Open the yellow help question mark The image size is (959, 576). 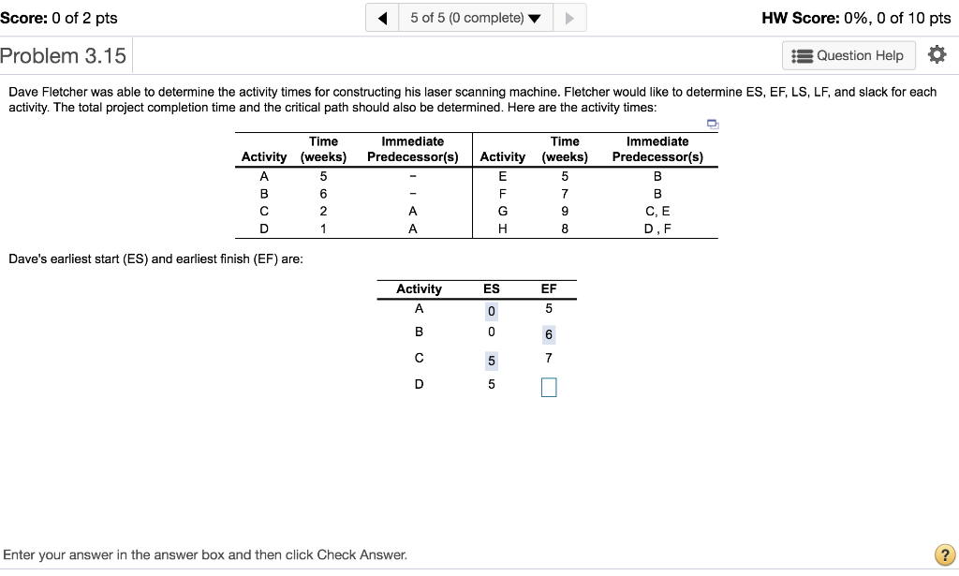point(944,554)
